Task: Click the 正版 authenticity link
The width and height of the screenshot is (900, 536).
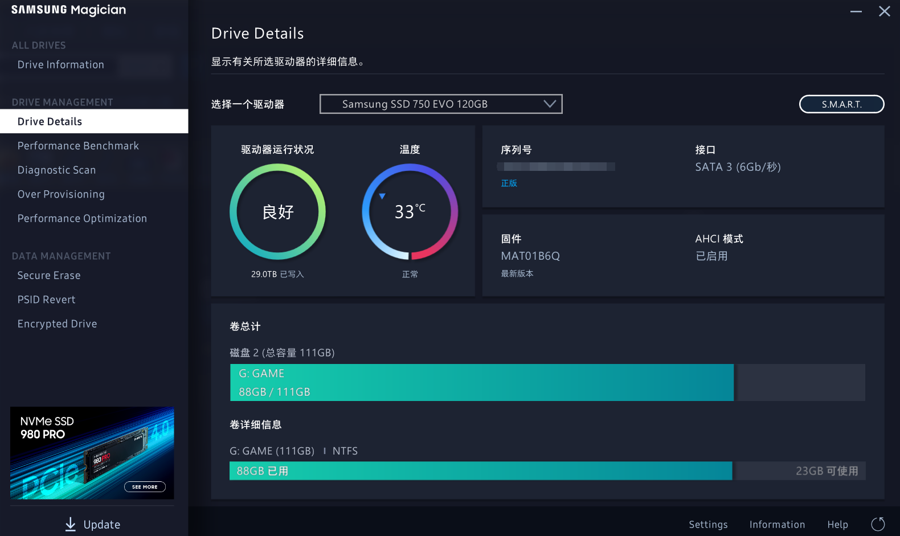Action: [x=509, y=183]
